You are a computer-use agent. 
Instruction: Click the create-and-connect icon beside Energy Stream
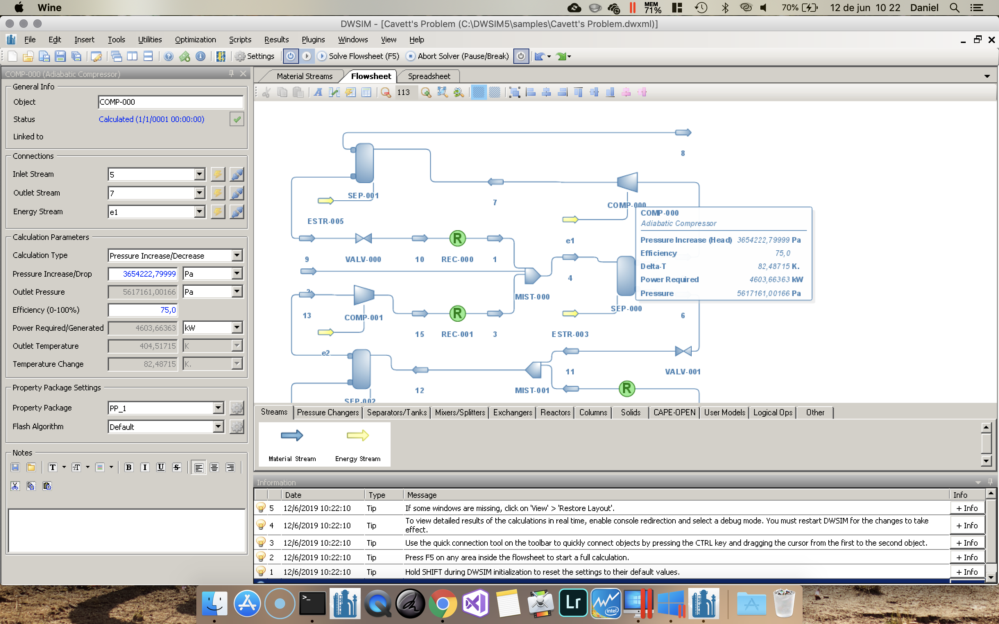[x=217, y=212]
